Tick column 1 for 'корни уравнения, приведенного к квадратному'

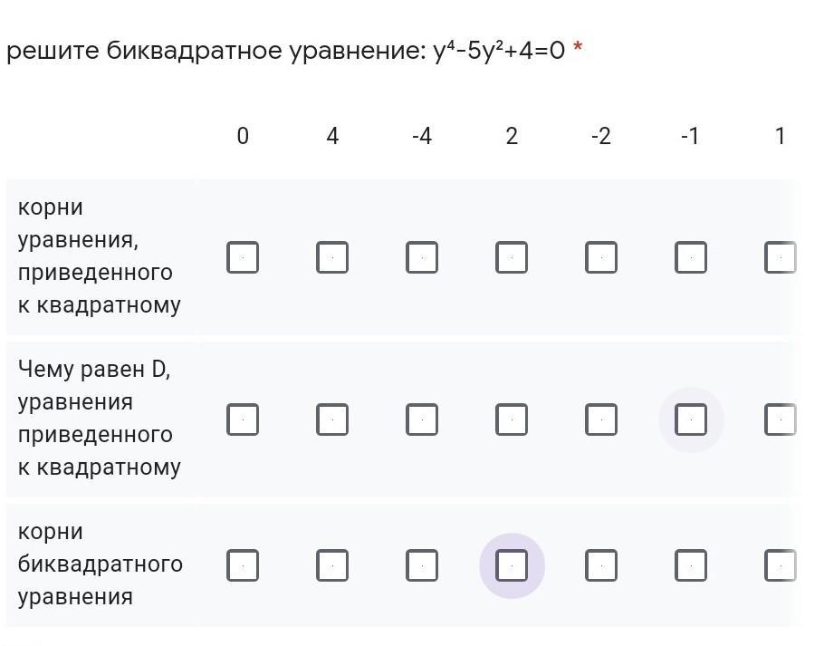click(x=780, y=258)
